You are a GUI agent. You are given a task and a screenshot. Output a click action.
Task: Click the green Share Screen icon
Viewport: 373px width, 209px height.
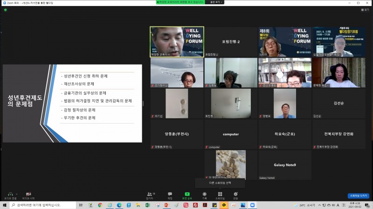coord(187,195)
